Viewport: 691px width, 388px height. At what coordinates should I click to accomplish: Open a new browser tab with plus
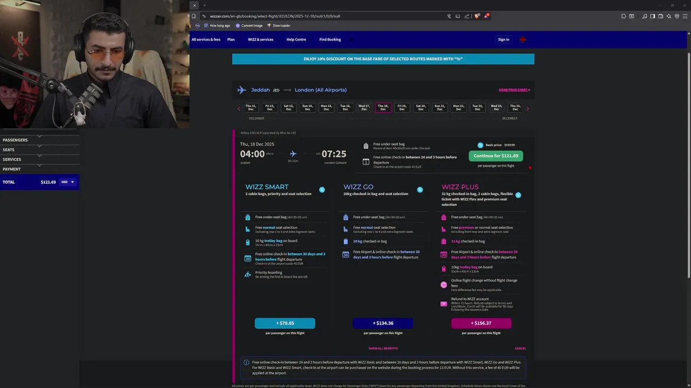click(204, 5)
